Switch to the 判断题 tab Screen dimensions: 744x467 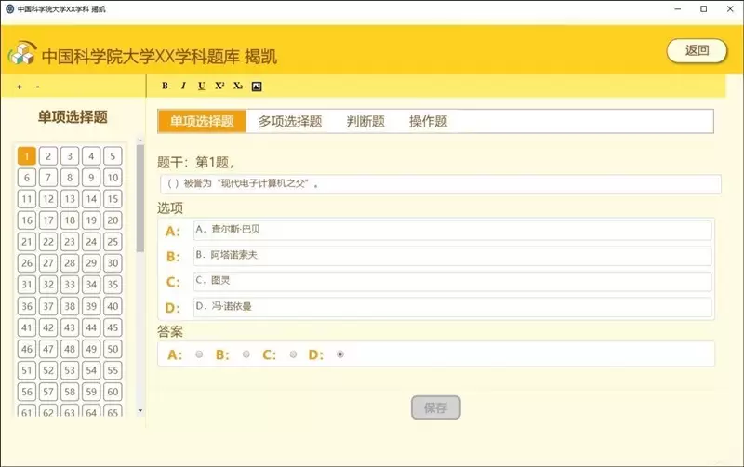(365, 122)
